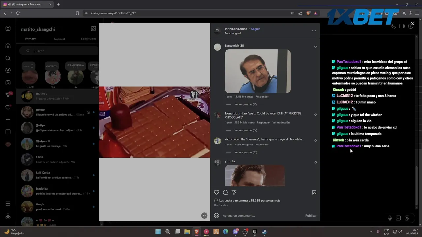The image size is (422, 237).
Task: Start a video call with the camera icon
Action: coord(402,26)
